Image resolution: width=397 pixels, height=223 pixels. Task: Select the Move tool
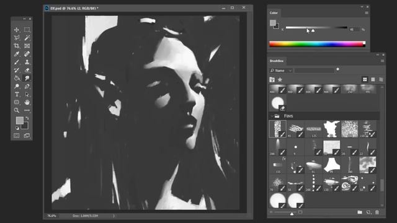(x=17, y=30)
